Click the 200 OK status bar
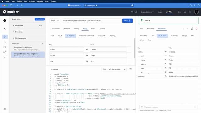Viewport: 201px width, 113px height. (168, 20)
